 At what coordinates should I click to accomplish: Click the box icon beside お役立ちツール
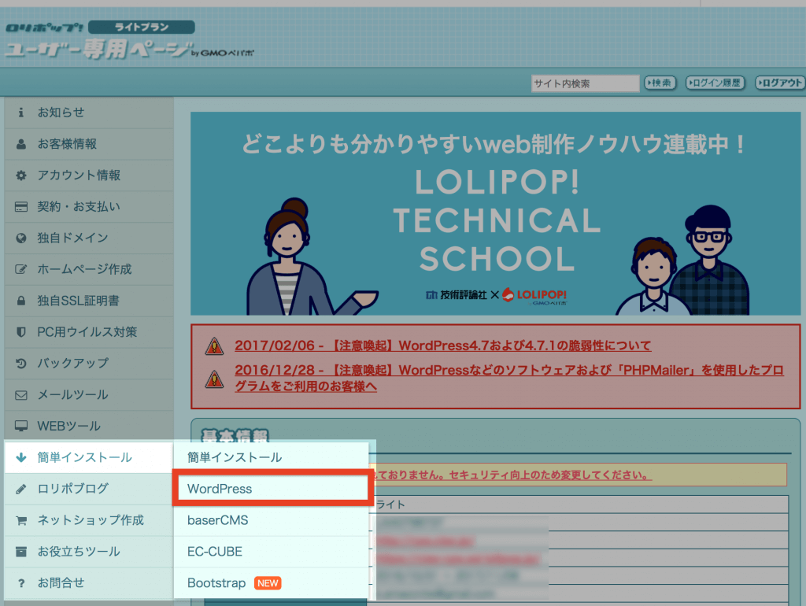pyautogui.click(x=20, y=552)
